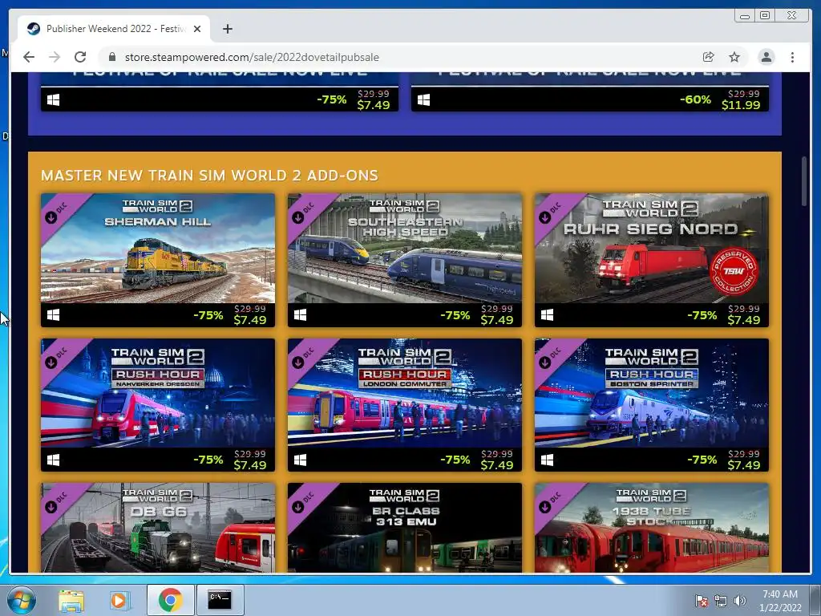Reload the Steam sale page
This screenshot has height=616, width=821.
(80, 57)
